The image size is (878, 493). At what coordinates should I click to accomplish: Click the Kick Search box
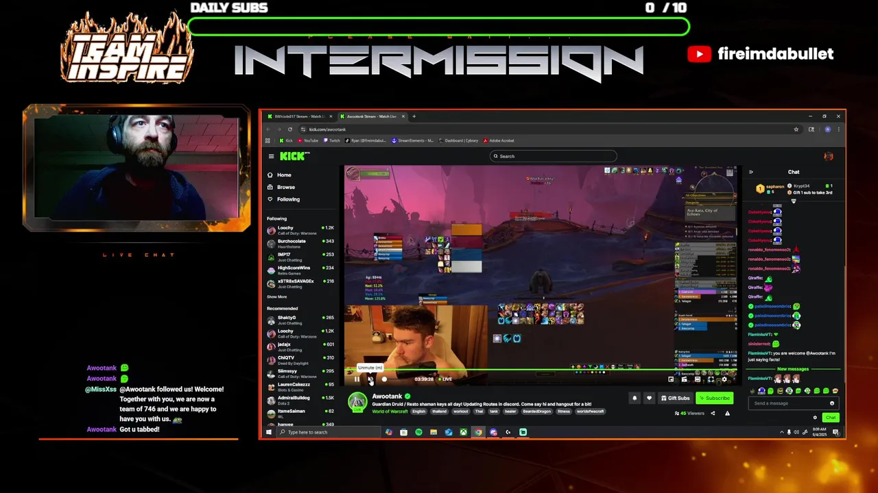click(x=554, y=156)
